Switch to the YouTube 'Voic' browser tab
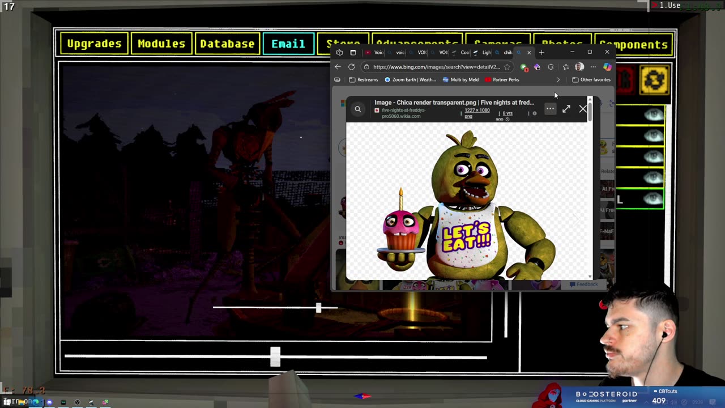 [373, 53]
